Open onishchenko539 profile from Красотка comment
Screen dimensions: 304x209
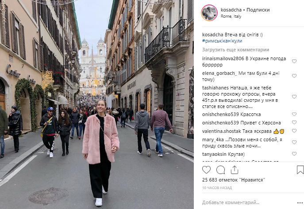click(x=220, y=114)
